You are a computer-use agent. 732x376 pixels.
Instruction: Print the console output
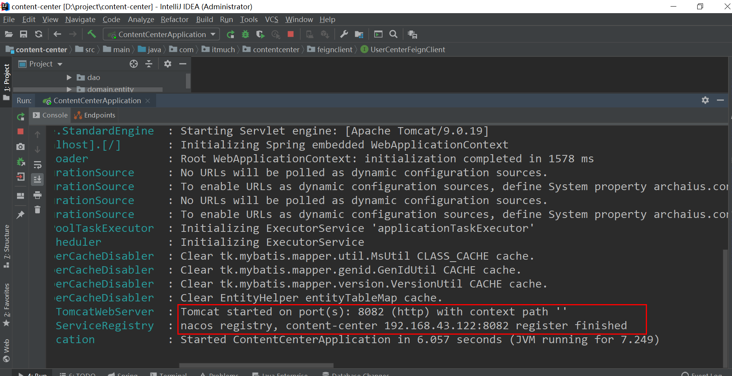coord(37,195)
